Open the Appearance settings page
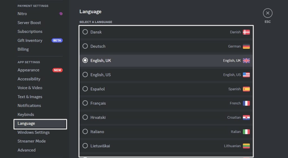 28,70
